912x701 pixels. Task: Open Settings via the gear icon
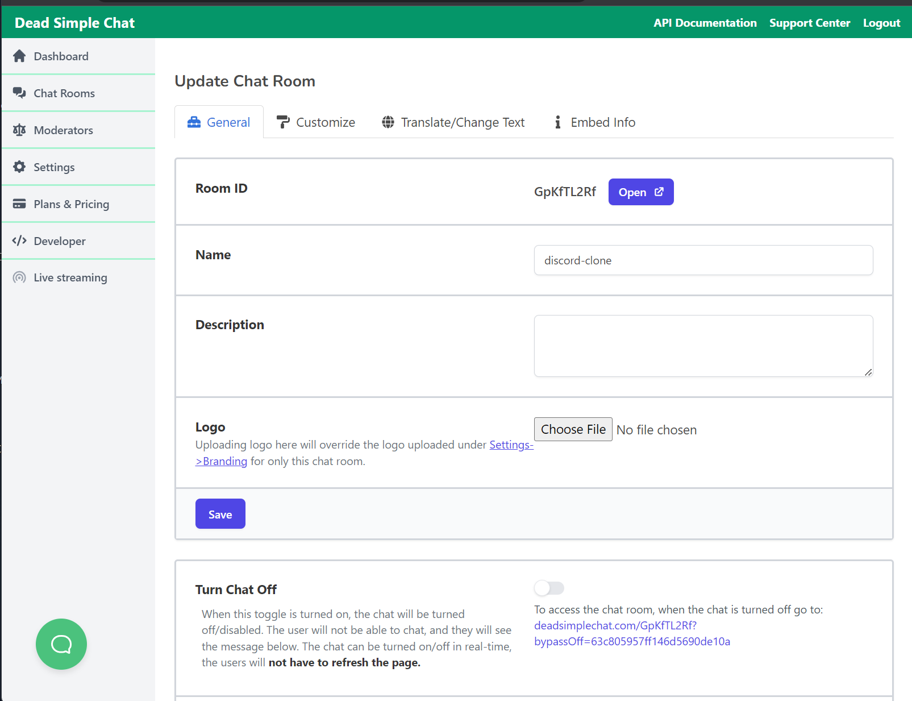pos(19,167)
